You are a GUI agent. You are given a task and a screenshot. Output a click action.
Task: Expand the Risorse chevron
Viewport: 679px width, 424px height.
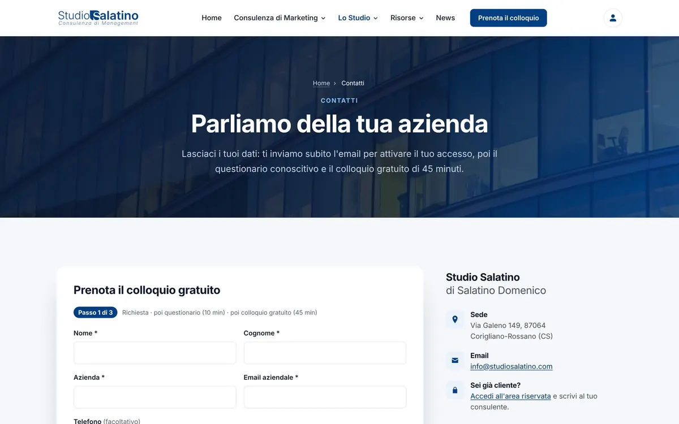(x=421, y=18)
